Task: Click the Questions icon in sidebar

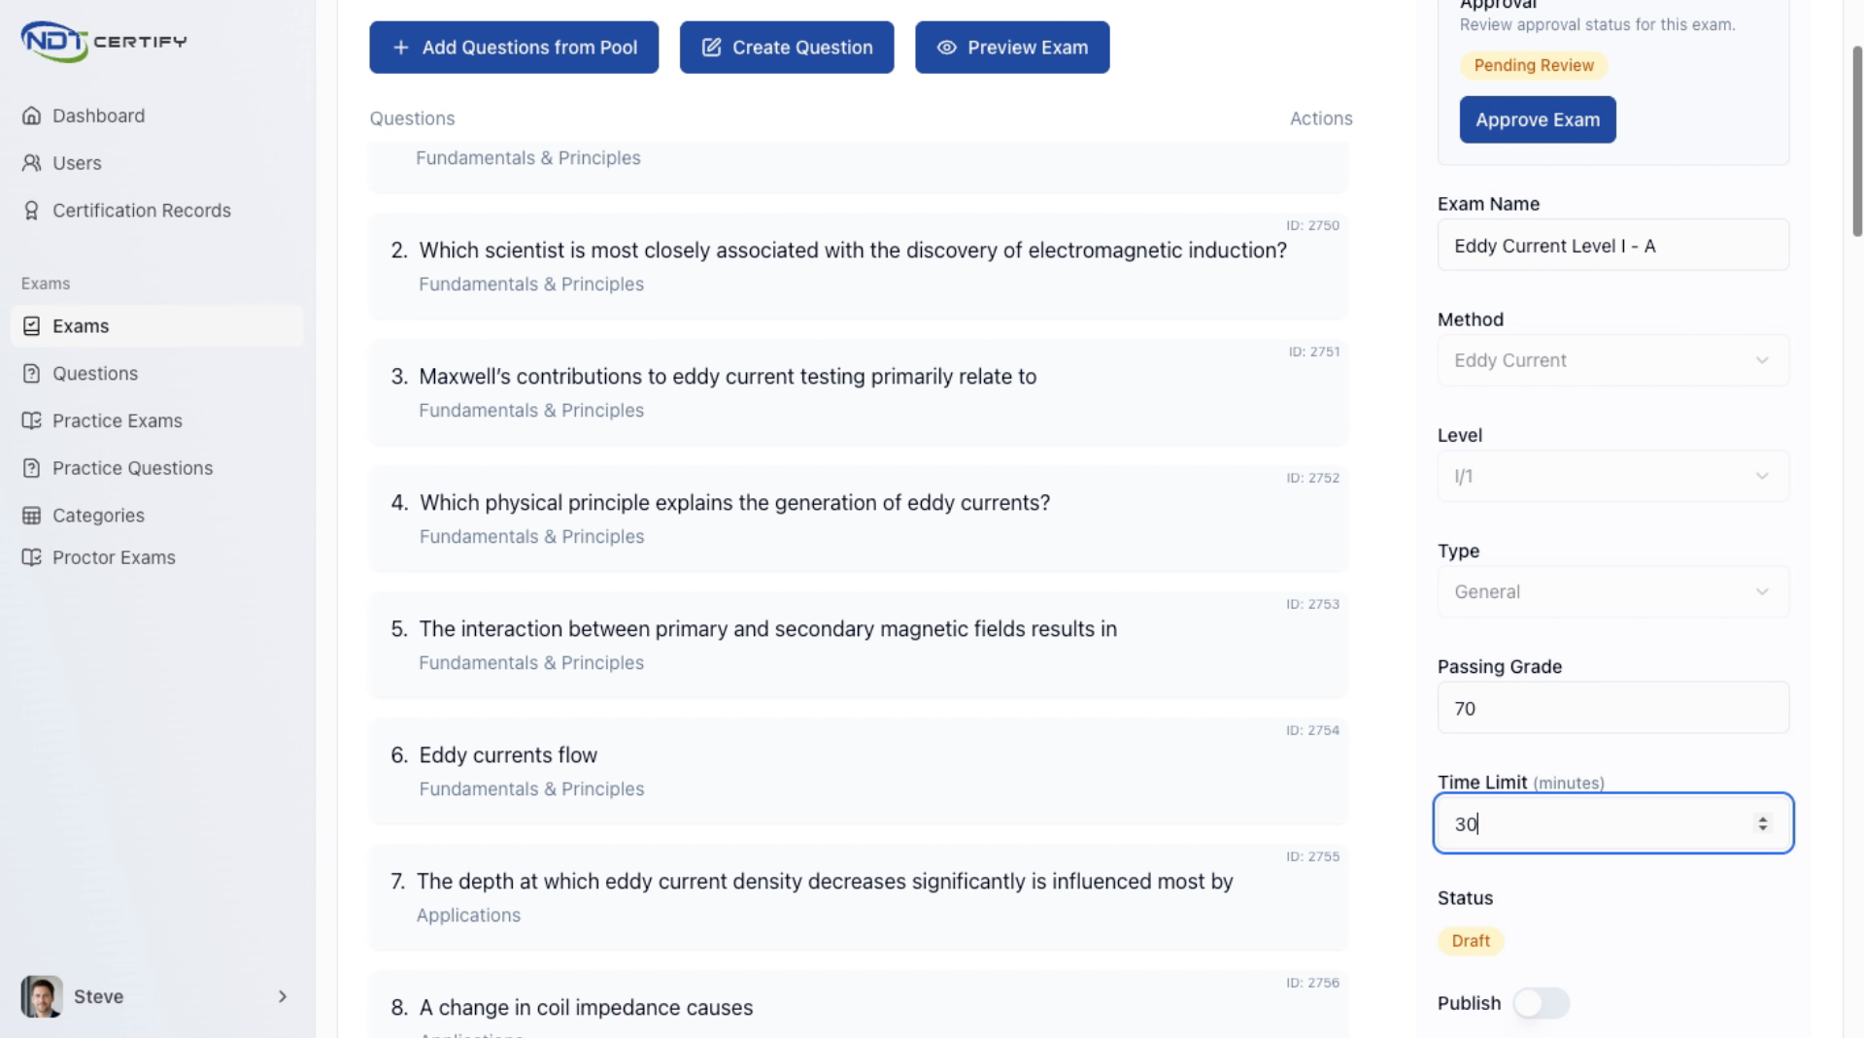Action: pos(31,374)
